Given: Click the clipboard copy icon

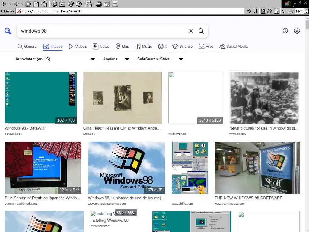Looking at the screenshot, I should click(x=276, y=11).
